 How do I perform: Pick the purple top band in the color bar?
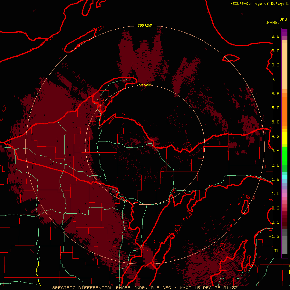[285, 32]
